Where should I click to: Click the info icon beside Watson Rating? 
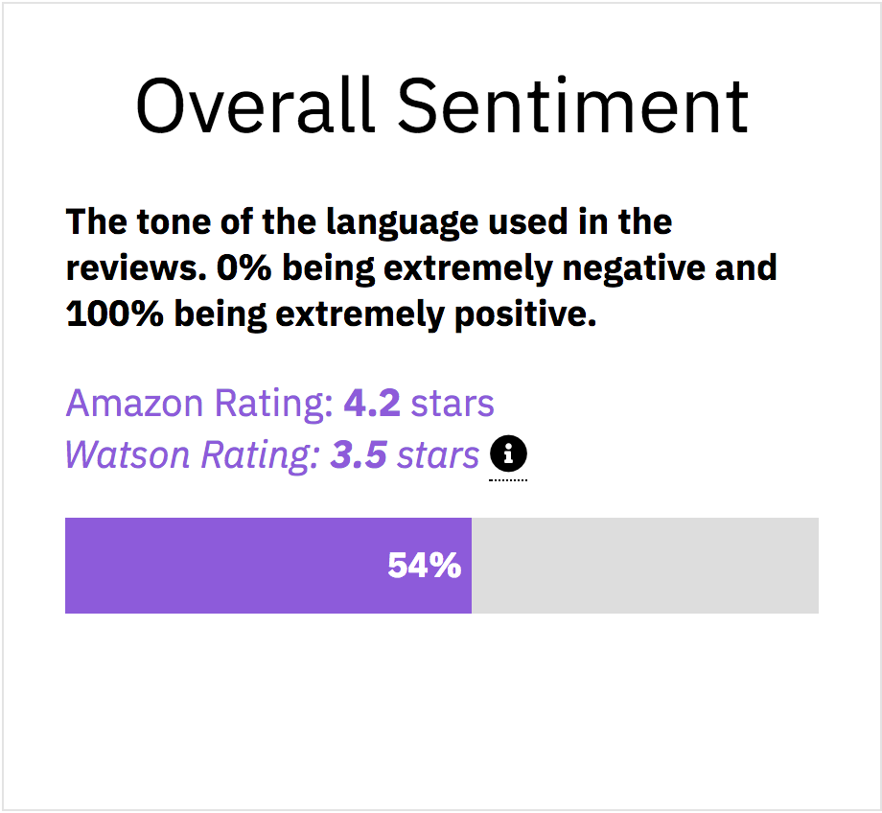508,452
